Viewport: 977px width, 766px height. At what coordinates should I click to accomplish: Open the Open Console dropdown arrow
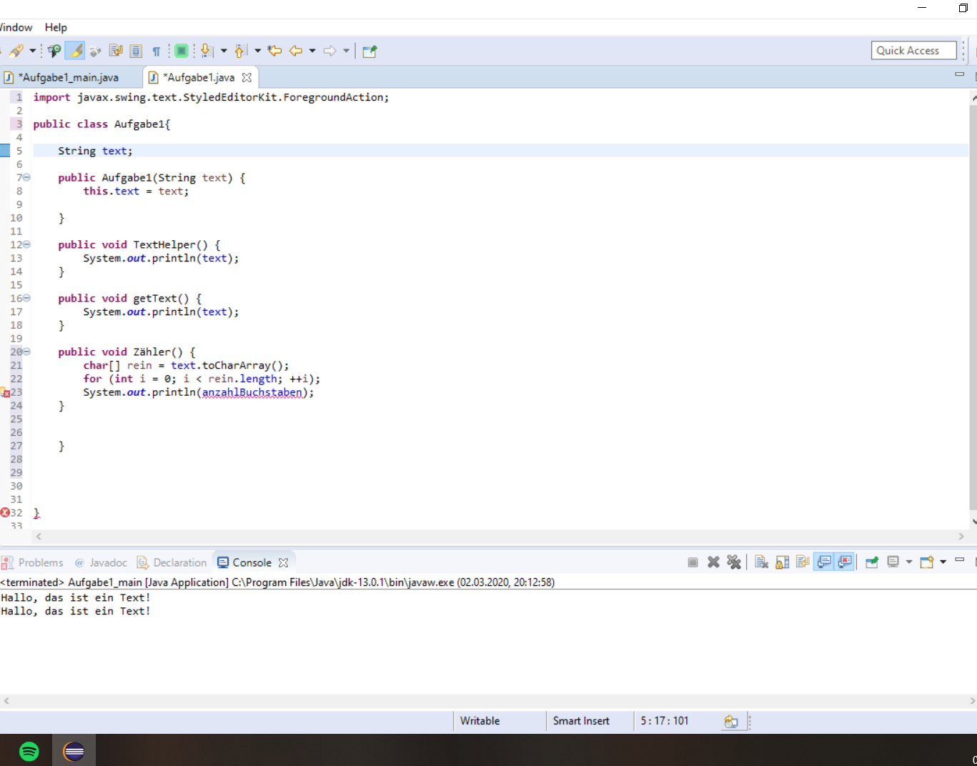coord(943,562)
